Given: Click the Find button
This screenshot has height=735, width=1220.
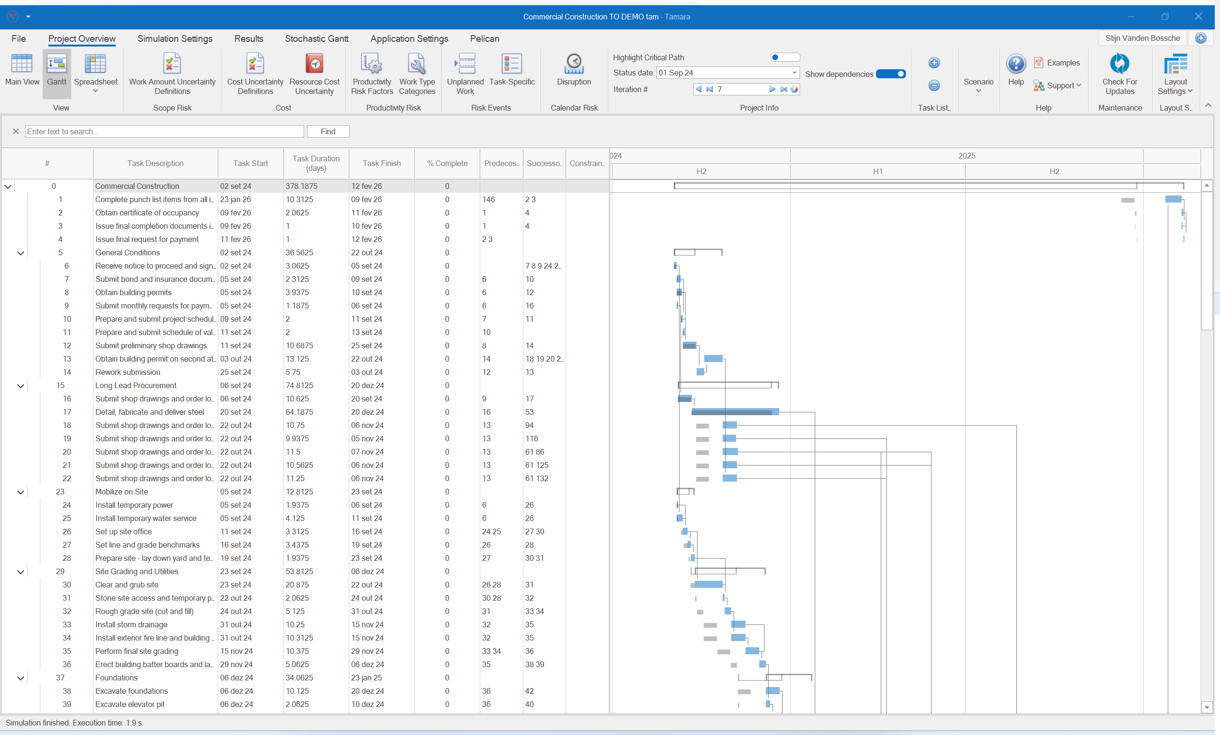Looking at the screenshot, I should pos(328,131).
